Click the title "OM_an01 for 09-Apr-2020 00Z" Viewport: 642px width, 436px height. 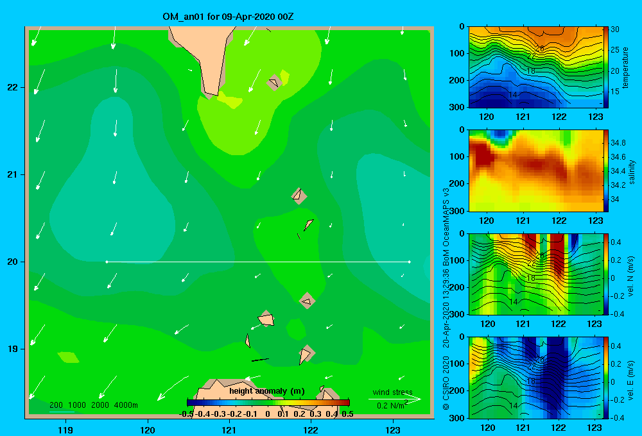tap(228, 17)
